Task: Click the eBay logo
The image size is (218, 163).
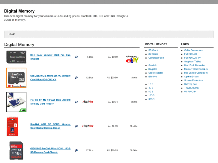Action: click(132, 60)
